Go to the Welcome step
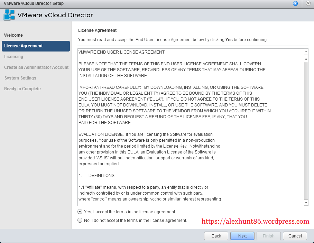This screenshot has height=243, width=314. [13, 35]
